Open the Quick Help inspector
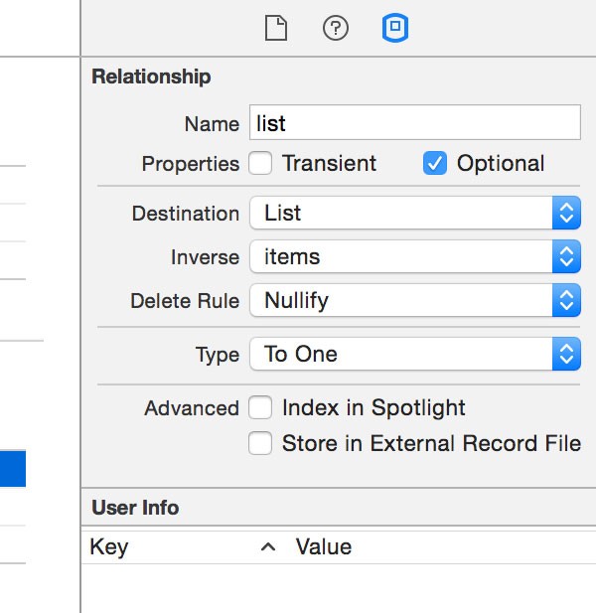This screenshot has width=596, height=613. [336, 28]
